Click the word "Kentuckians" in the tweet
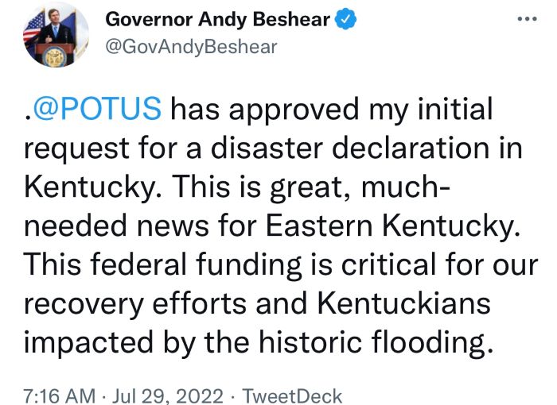The height and width of the screenshot is (405, 557). 404,303
